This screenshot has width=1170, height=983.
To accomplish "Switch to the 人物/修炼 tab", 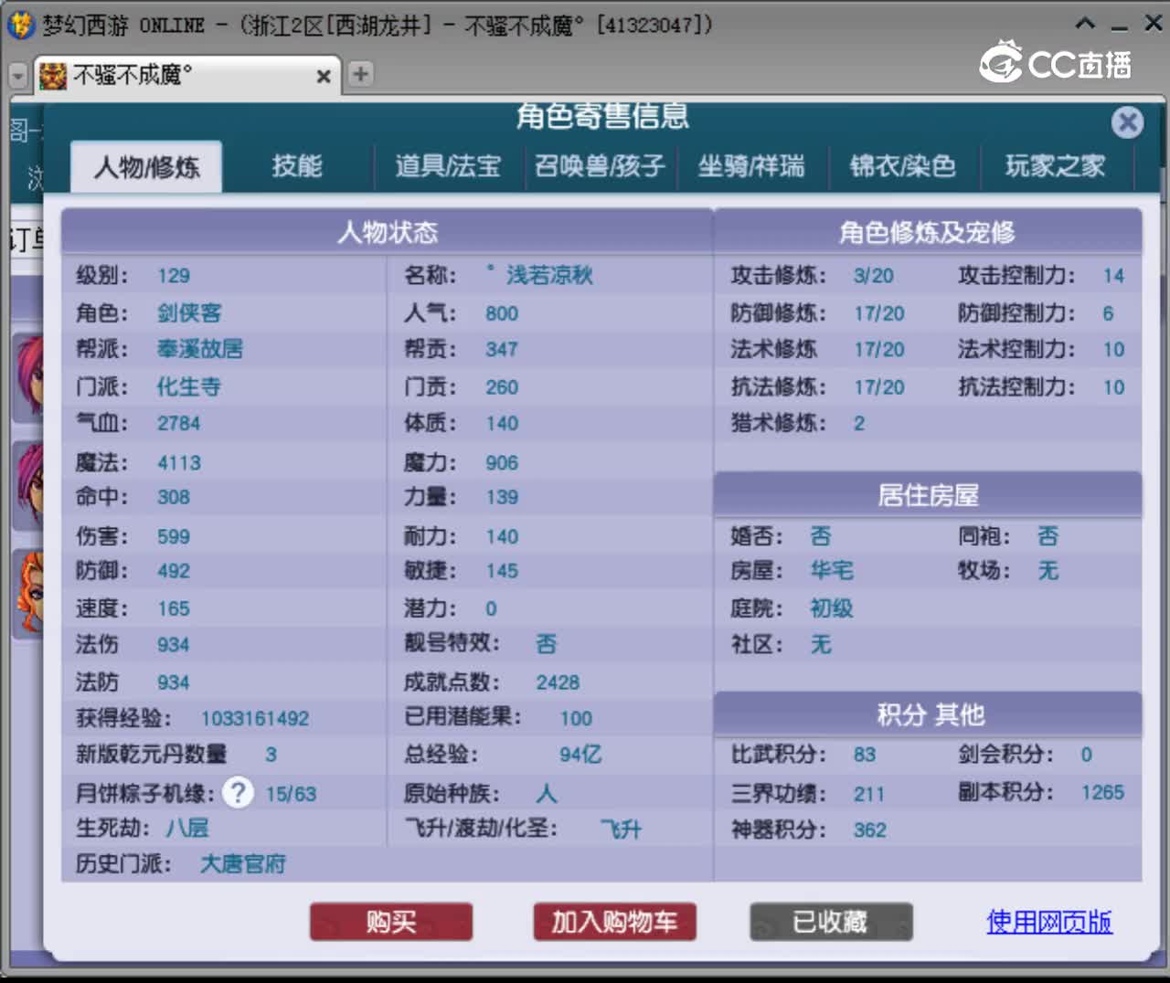I will (146, 166).
